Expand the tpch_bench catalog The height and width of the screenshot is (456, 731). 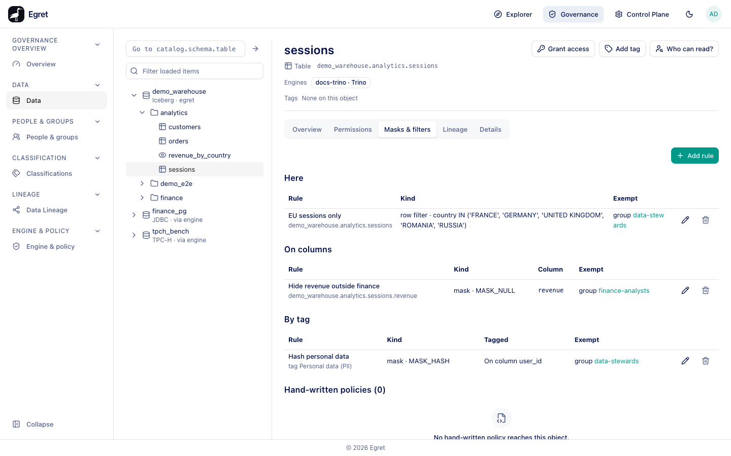coord(134,235)
